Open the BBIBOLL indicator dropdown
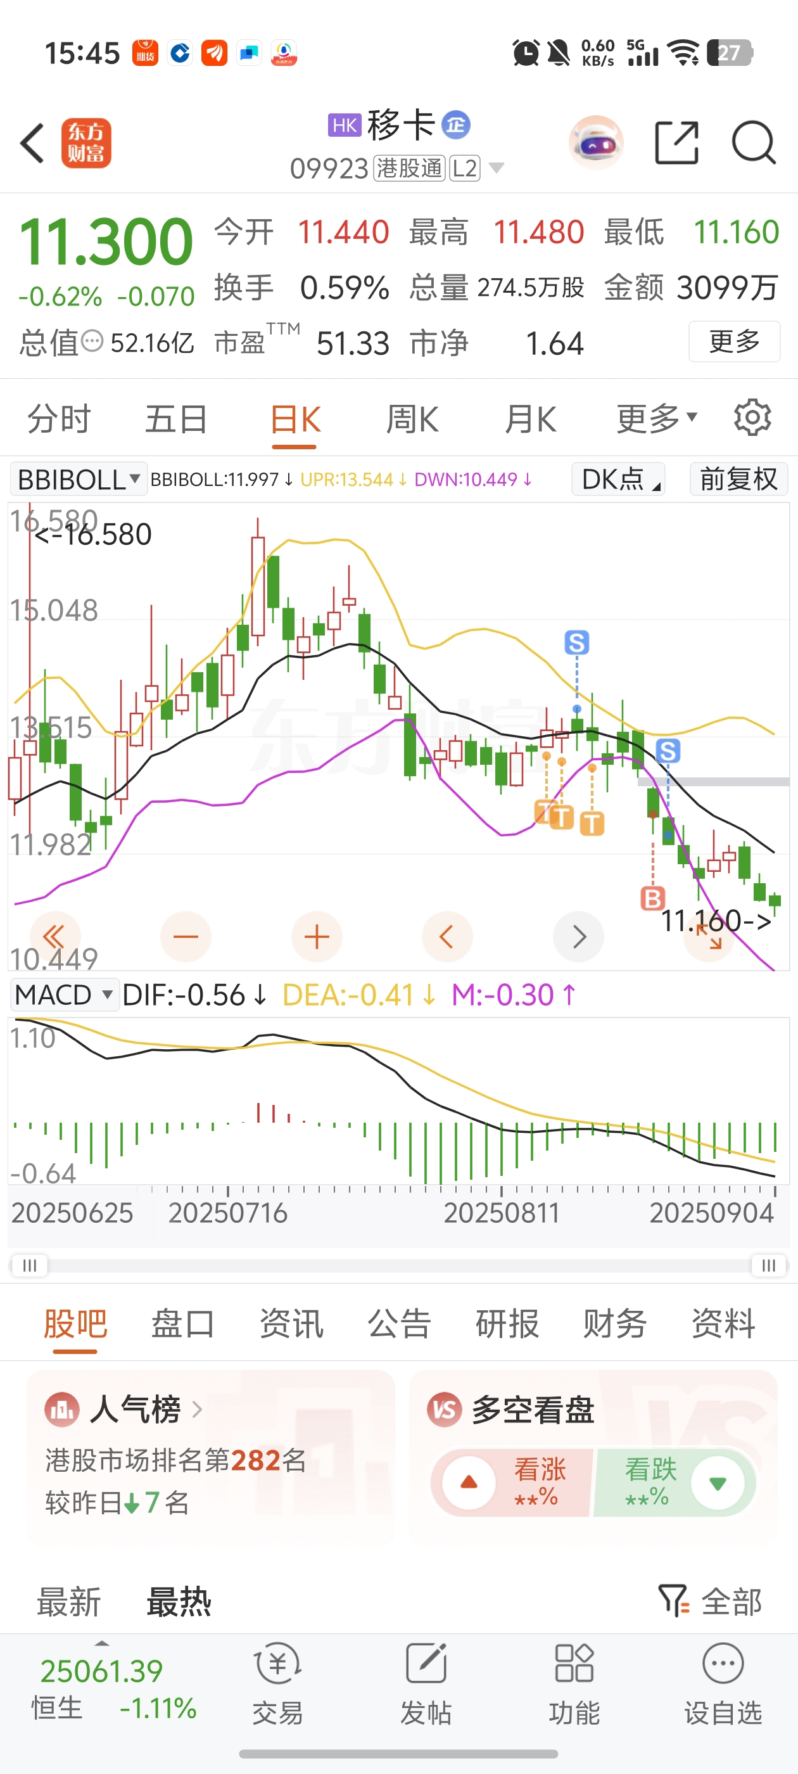 click(x=79, y=478)
